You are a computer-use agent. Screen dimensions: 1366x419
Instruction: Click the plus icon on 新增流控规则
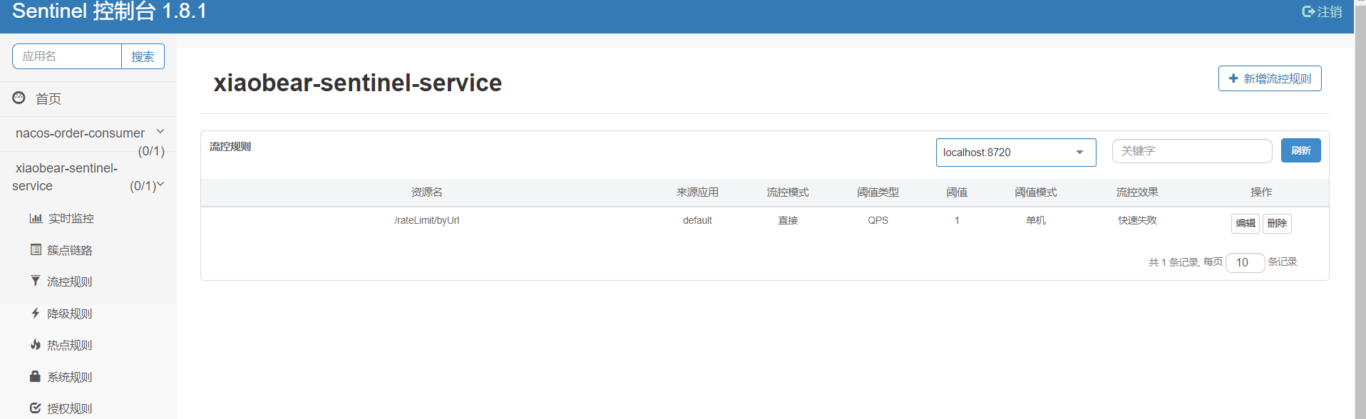(x=1233, y=78)
